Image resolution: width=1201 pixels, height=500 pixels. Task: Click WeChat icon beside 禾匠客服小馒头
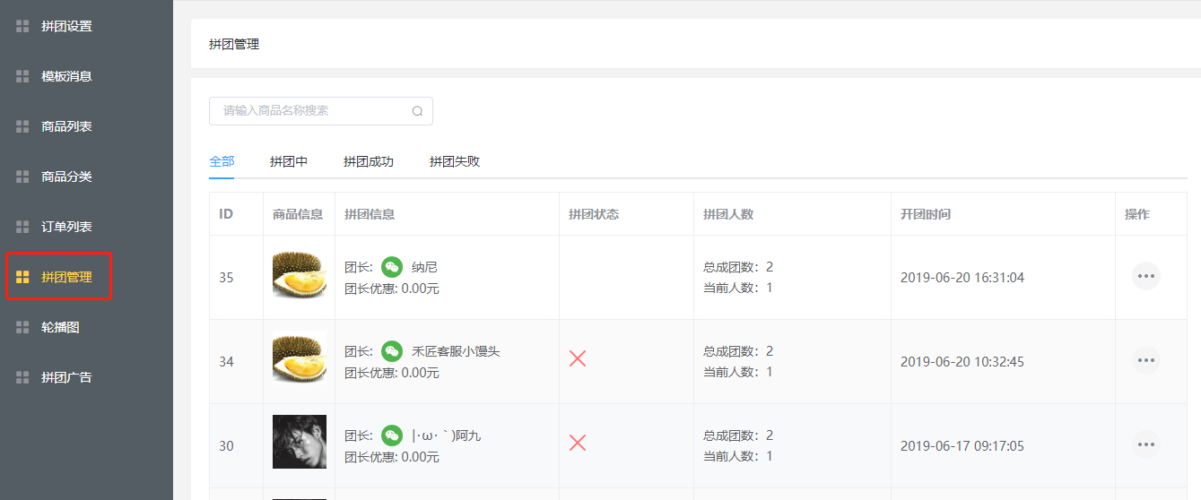tap(392, 351)
